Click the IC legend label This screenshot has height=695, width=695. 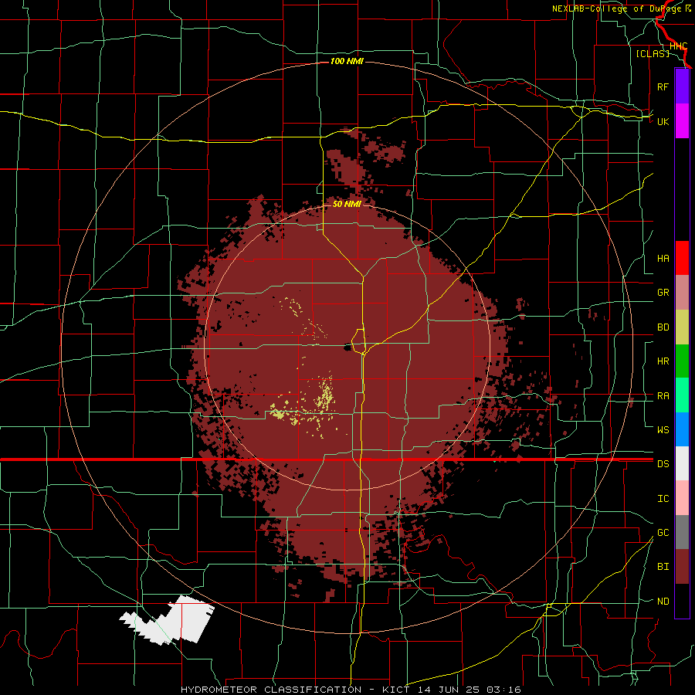(663, 499)
